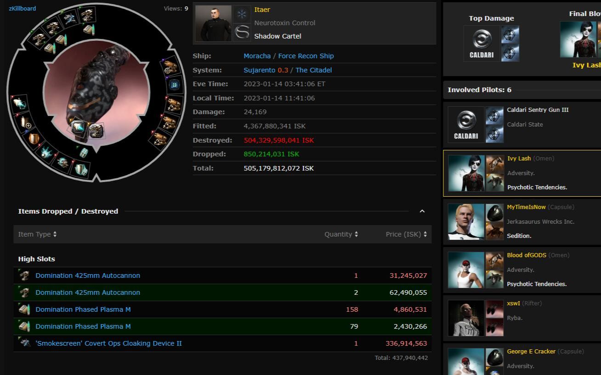Click the cloaking device icon in fitting wheel

coord(69,19)
